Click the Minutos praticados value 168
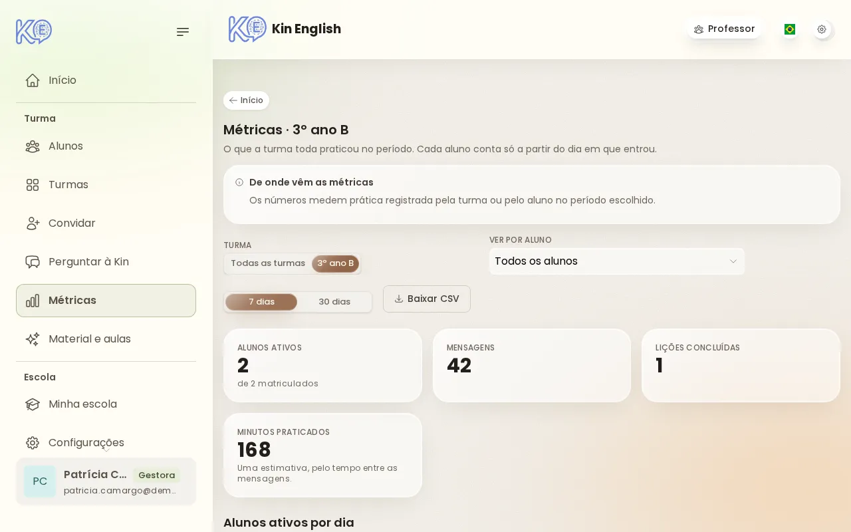 click(254, 450)
